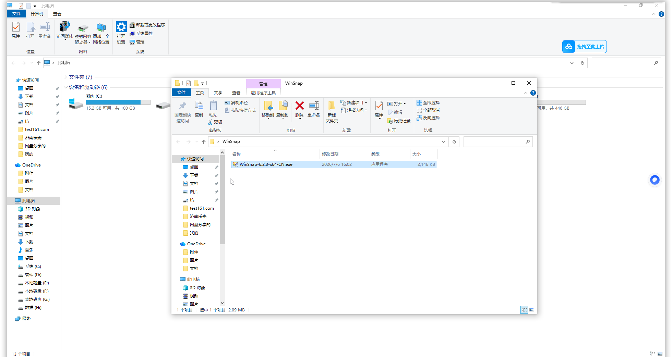672x357 pixels.
Task: Click Select none (全部取消) in WinSnap ribbon
Action: pos(428,110)
